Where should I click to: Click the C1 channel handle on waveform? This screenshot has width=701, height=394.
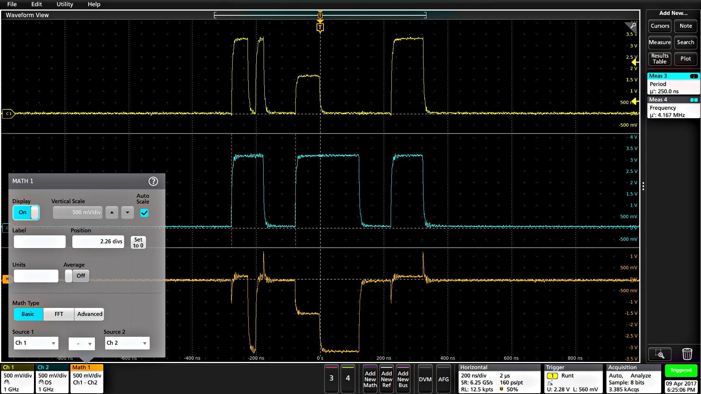pyautogui.click(x=8, y=114)
